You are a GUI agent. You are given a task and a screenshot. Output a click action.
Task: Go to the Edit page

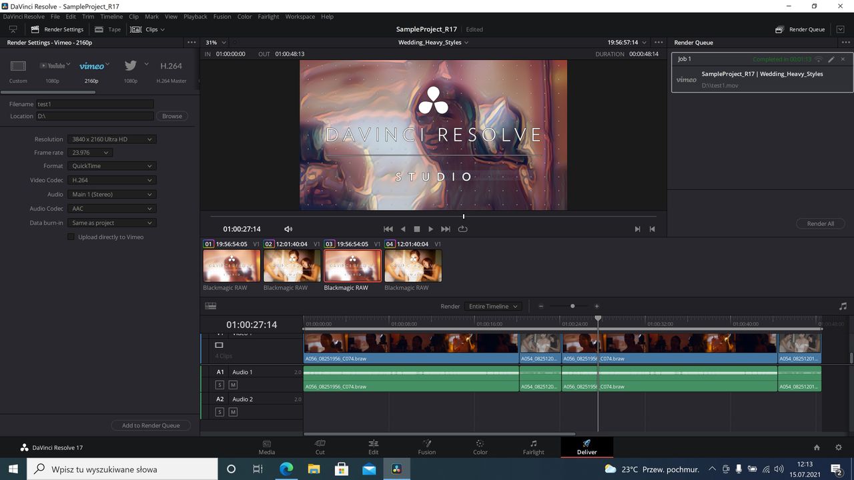[x=373, y=447]
